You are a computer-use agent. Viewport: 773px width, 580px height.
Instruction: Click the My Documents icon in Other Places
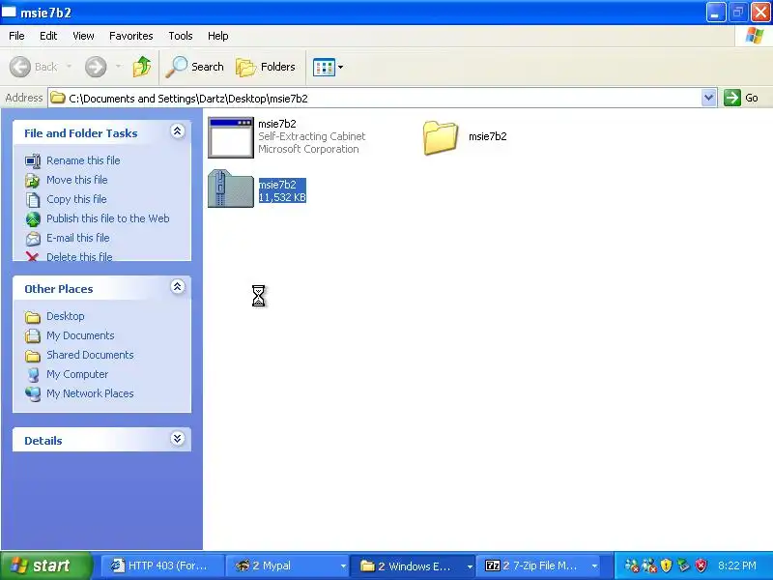tap(33, 335)
